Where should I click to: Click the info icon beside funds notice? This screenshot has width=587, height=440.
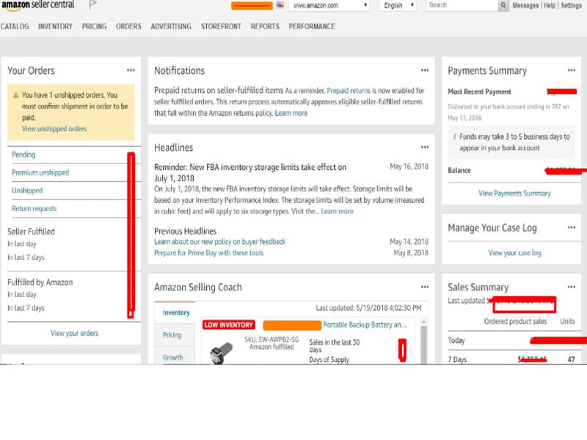pyautogui.click(x=454, y=136)
